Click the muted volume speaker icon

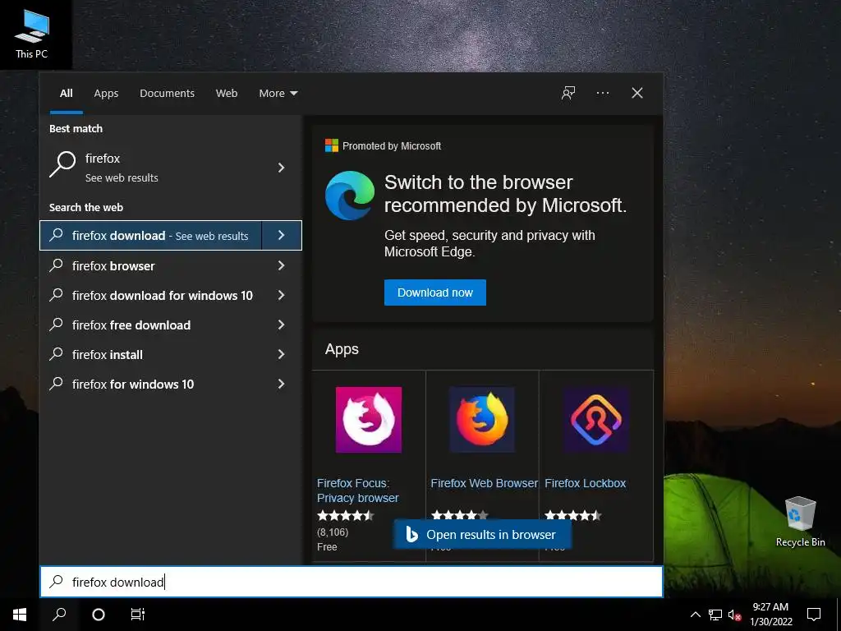pyautogui.click(x=734, y=615)
